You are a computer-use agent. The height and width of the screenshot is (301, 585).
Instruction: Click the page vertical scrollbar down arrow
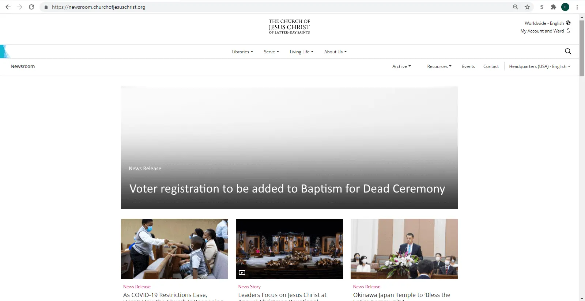coord(582,298)
